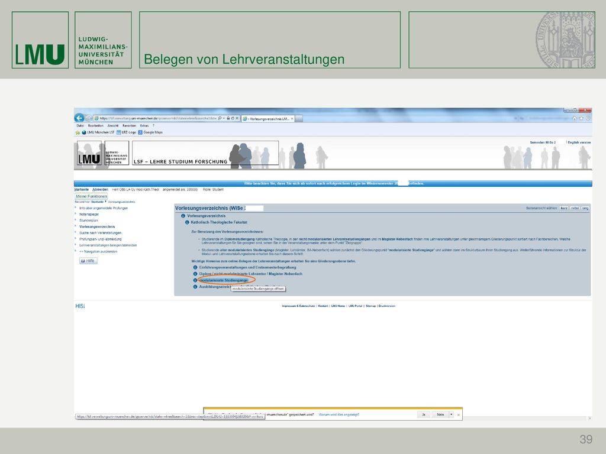Click the Hilfe button
Screen dimensions: 606x454
pyautogui.click(x=89, y=261)
